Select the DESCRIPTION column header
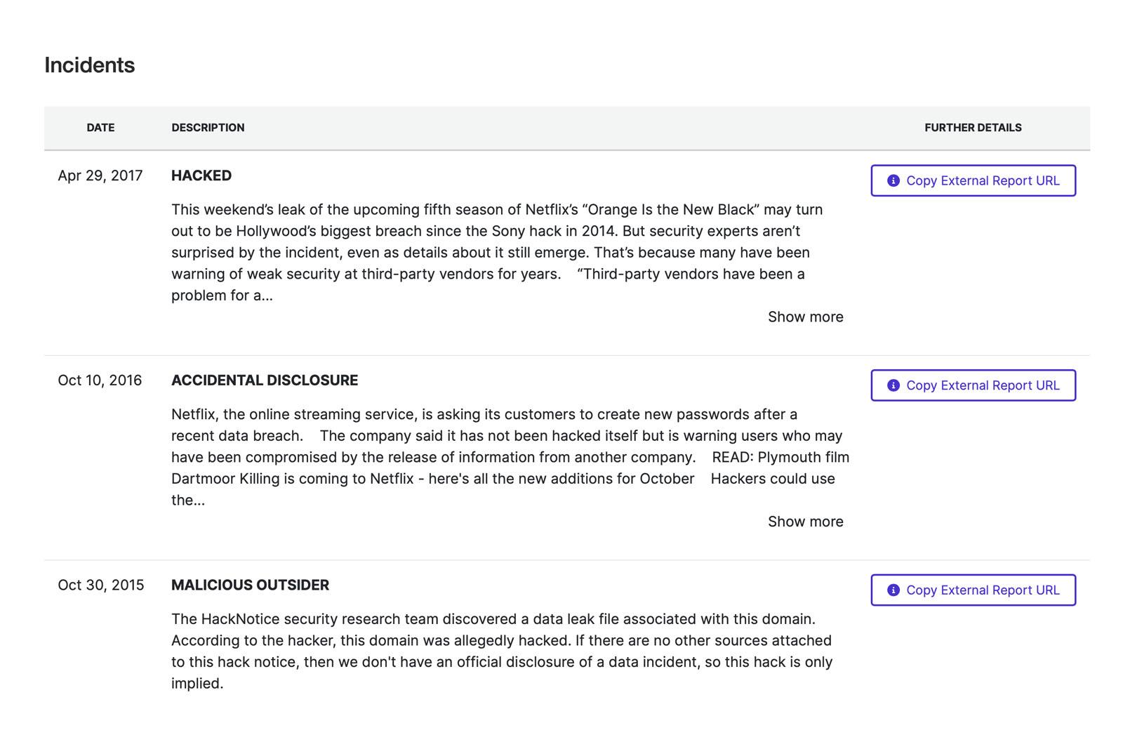 click(208, 128)
